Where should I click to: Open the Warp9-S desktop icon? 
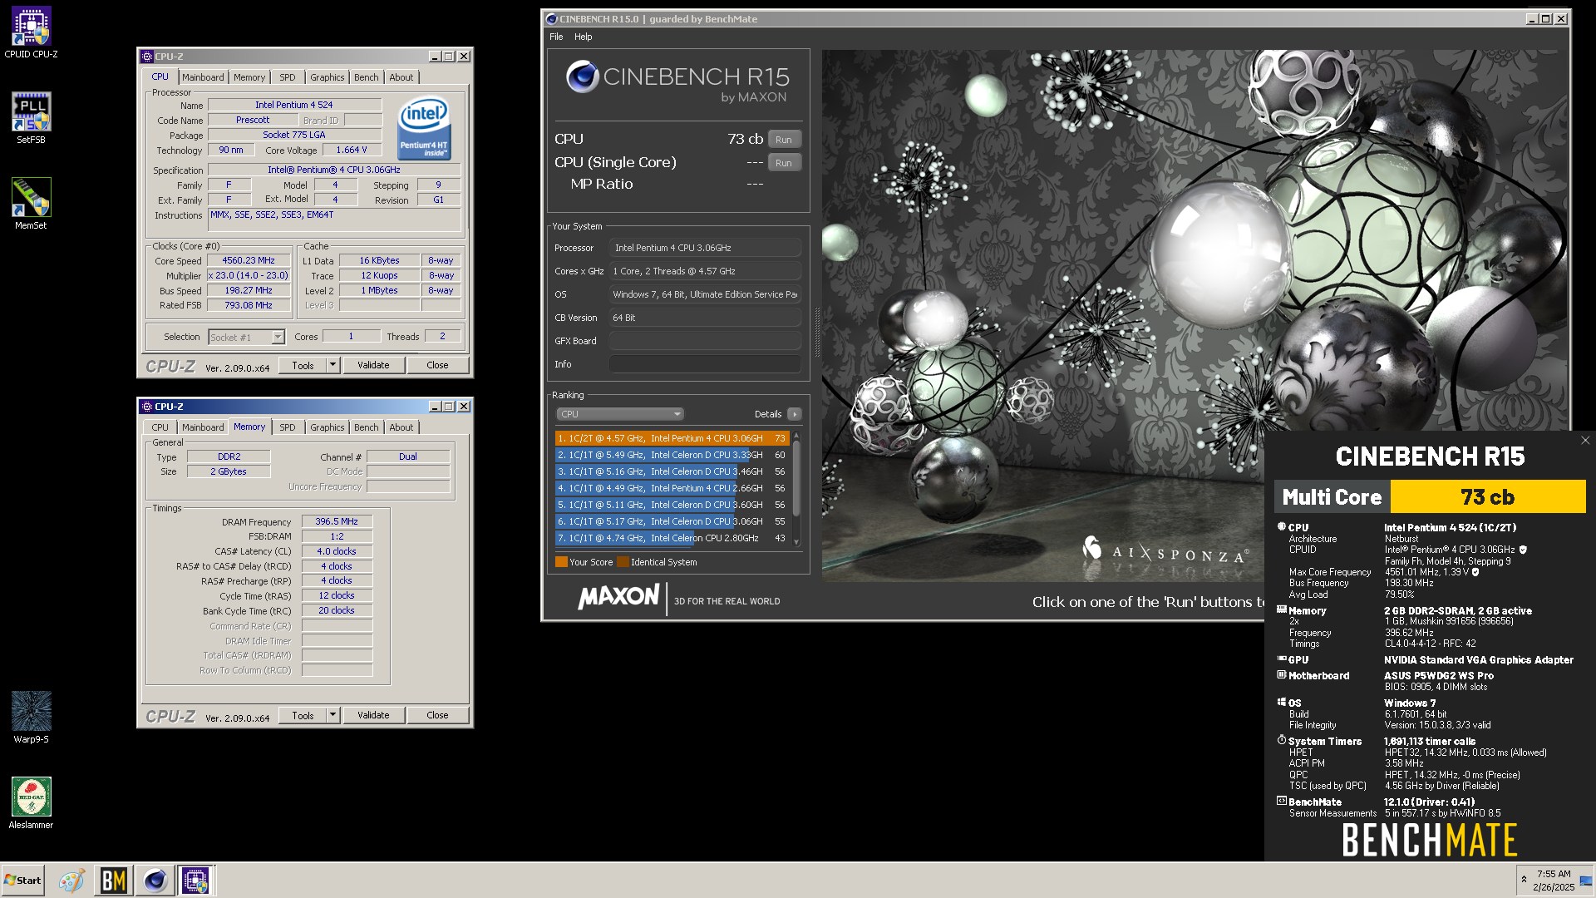tap(31, 718)
